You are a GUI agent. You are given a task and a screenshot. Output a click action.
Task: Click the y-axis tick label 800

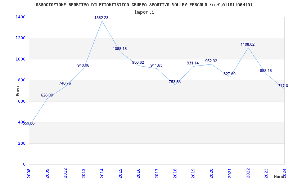pos(22,80)
